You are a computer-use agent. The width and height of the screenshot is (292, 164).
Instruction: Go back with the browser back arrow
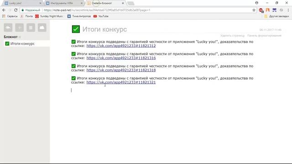point(4,10)
